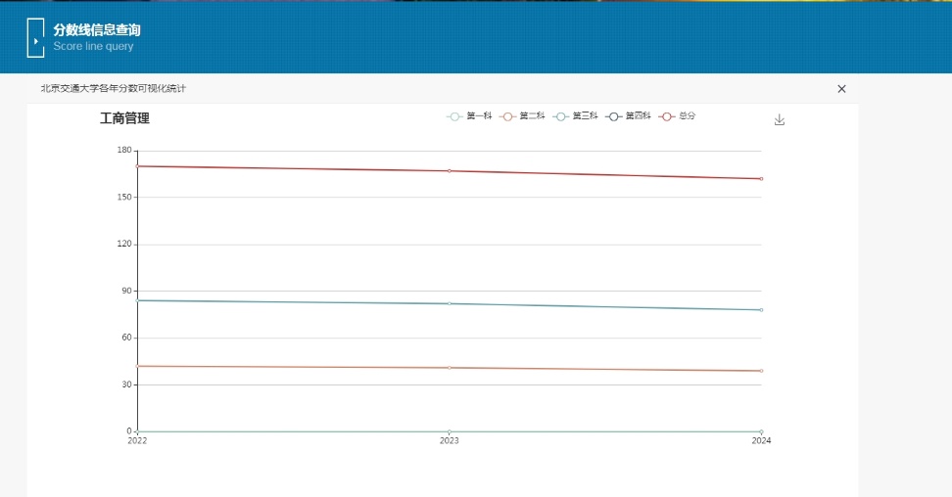Select the red 总分 line's 2023 data point

point(450,171)
